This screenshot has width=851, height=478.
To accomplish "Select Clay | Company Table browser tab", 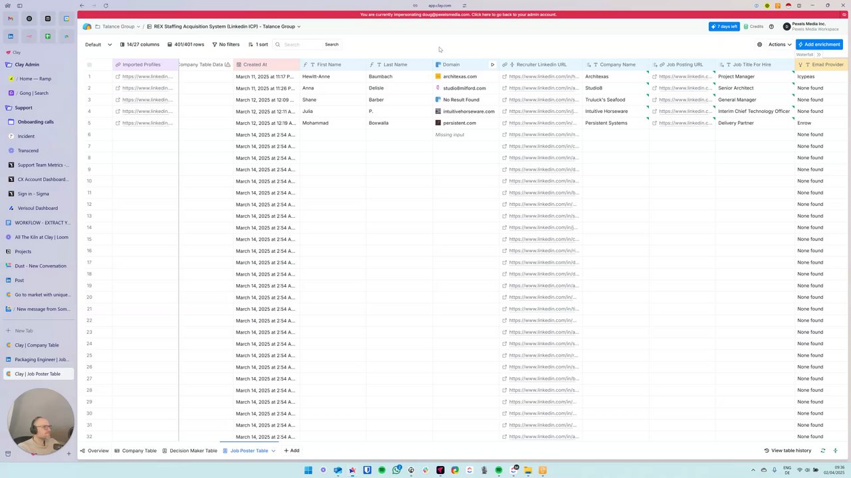I will click(37, 345).
